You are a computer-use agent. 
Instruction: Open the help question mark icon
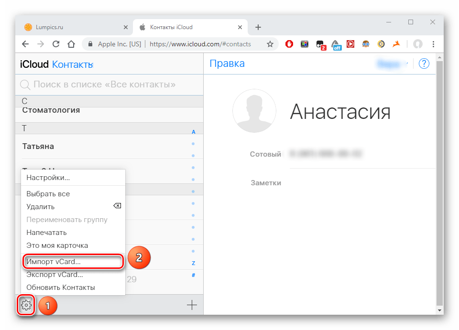424,64
